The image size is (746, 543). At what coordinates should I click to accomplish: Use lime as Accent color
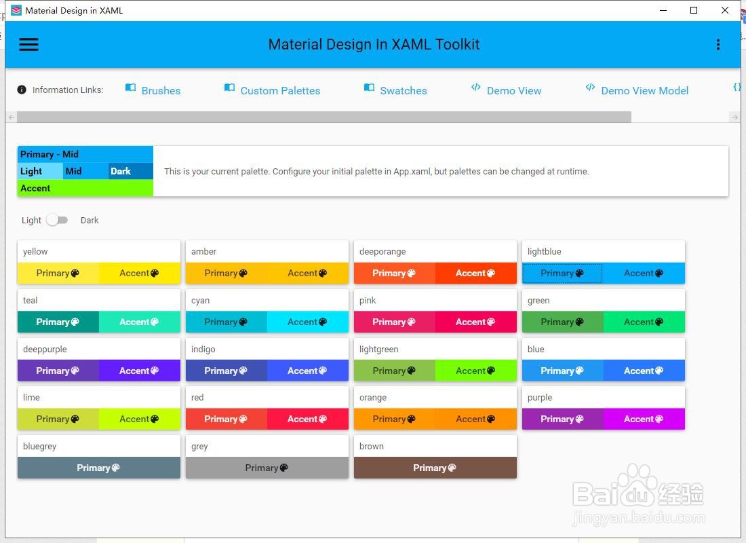click(x=140, y=419)
